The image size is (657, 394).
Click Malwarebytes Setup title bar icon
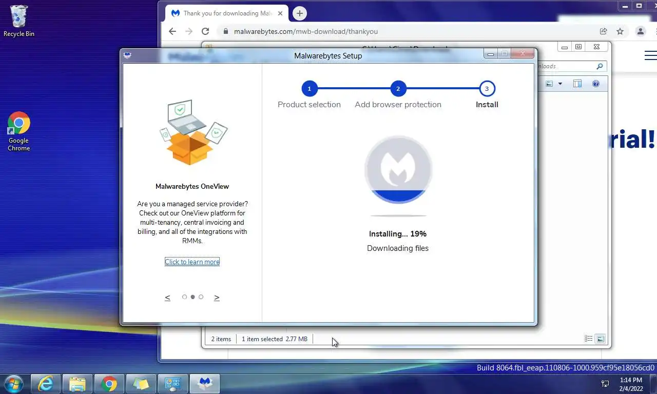tap(128, 55)
